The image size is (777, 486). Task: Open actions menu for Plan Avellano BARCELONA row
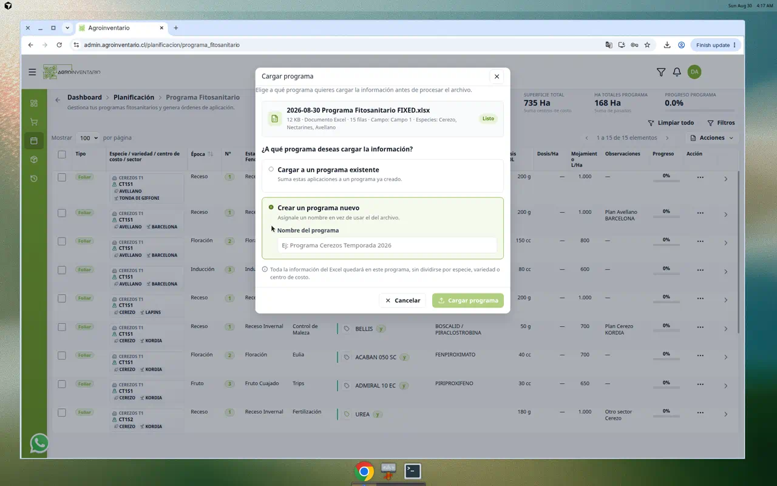(700, 213)
